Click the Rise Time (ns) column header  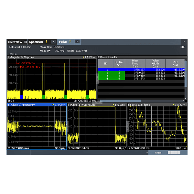point(135,63)
